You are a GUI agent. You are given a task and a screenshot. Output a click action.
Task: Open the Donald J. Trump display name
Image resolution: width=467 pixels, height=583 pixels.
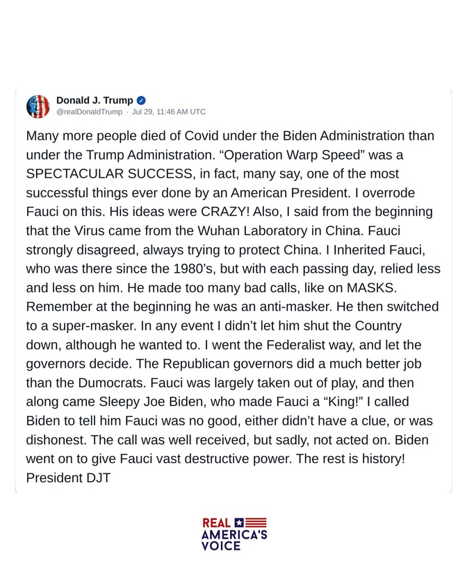(95, 101)
